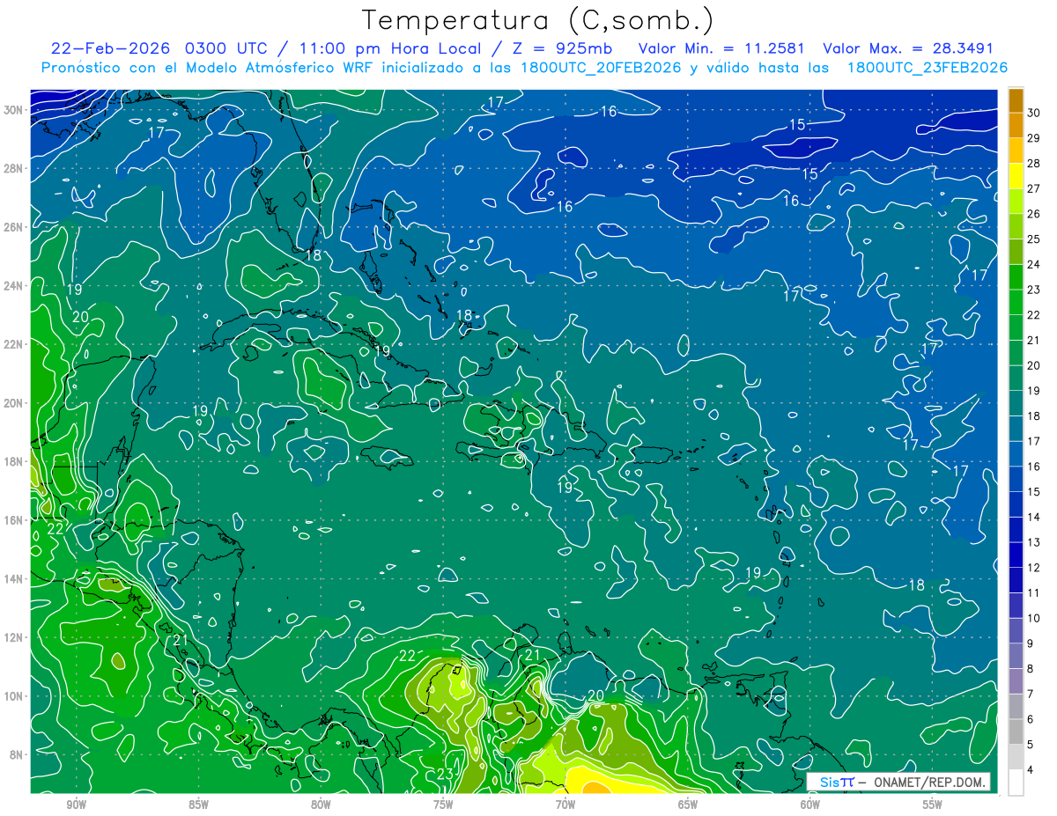This screenshot has width=1057, height=816.
Task: Click the longitude label "55W"
Action: click(933, 805)
